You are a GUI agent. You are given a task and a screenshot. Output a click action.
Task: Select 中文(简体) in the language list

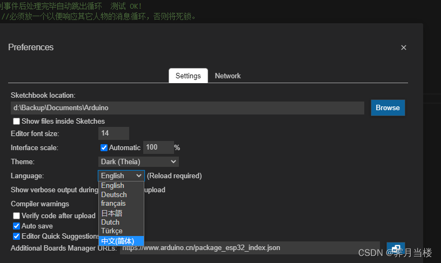(x=121, y=241)
